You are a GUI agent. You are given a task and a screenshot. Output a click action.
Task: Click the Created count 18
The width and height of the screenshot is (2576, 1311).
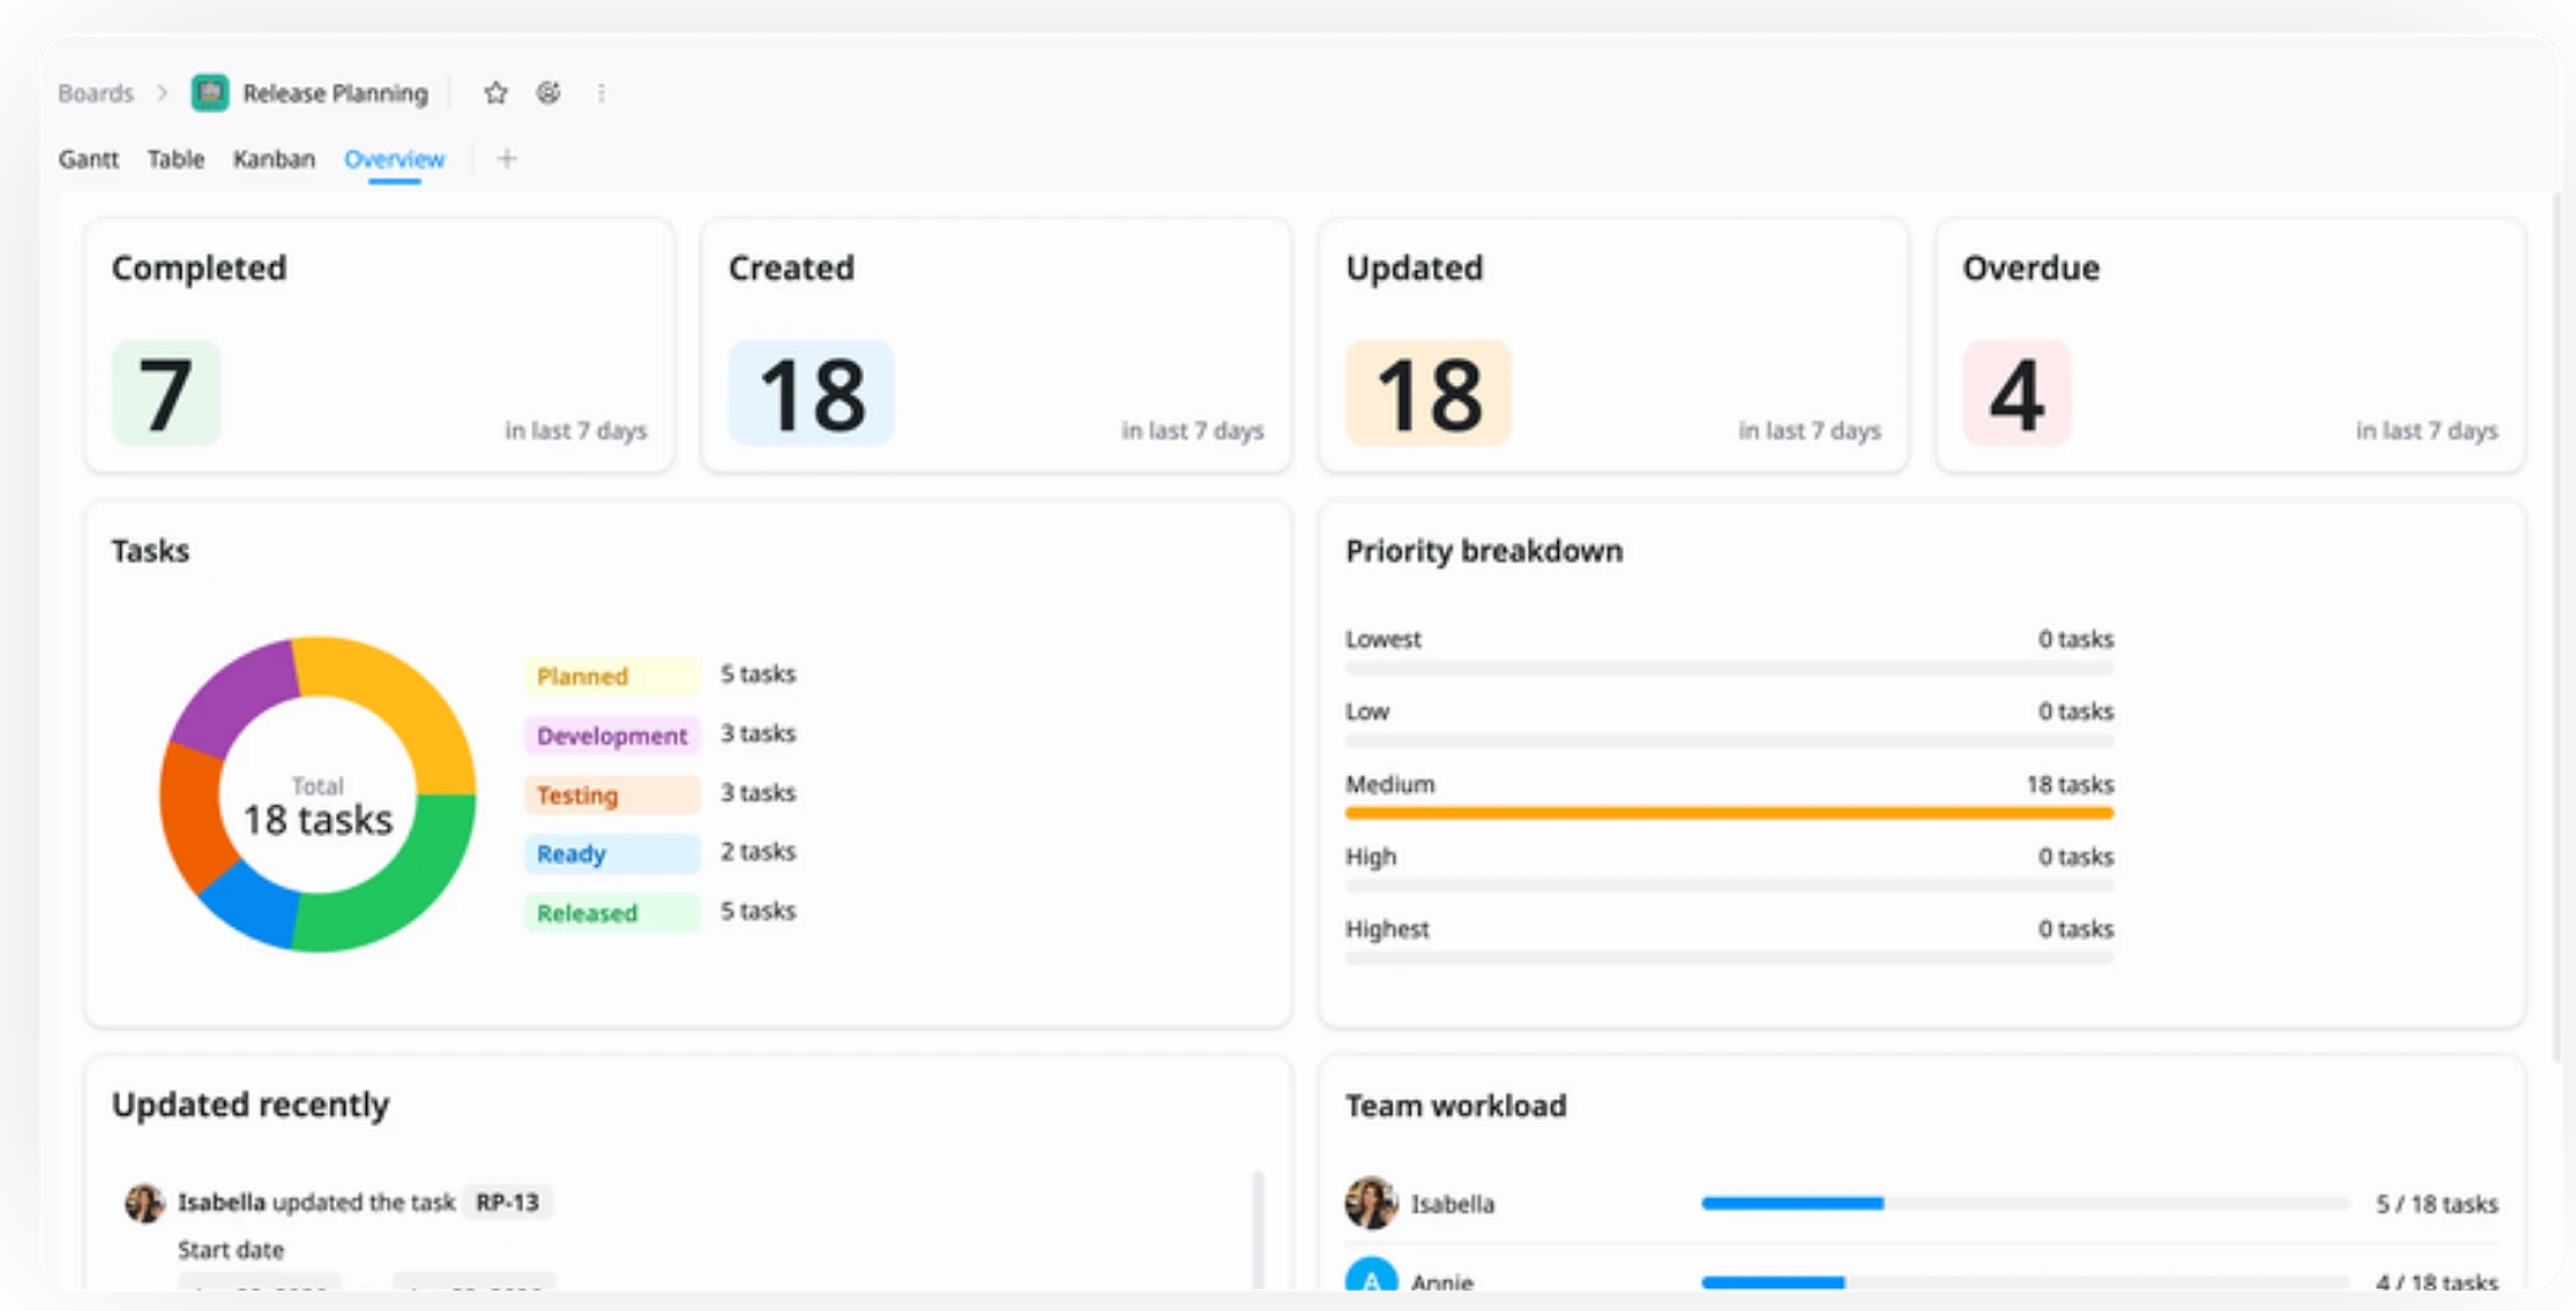(811, 394)
